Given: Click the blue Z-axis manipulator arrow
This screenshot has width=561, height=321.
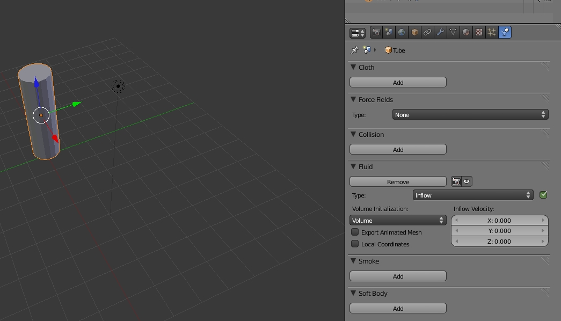Looking at the screenshot, I should [x=37, y=82].
